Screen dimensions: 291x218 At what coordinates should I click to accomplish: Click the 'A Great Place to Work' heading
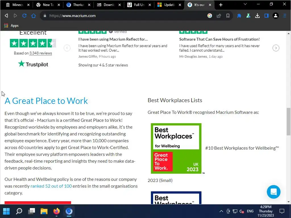coord(46,101)
